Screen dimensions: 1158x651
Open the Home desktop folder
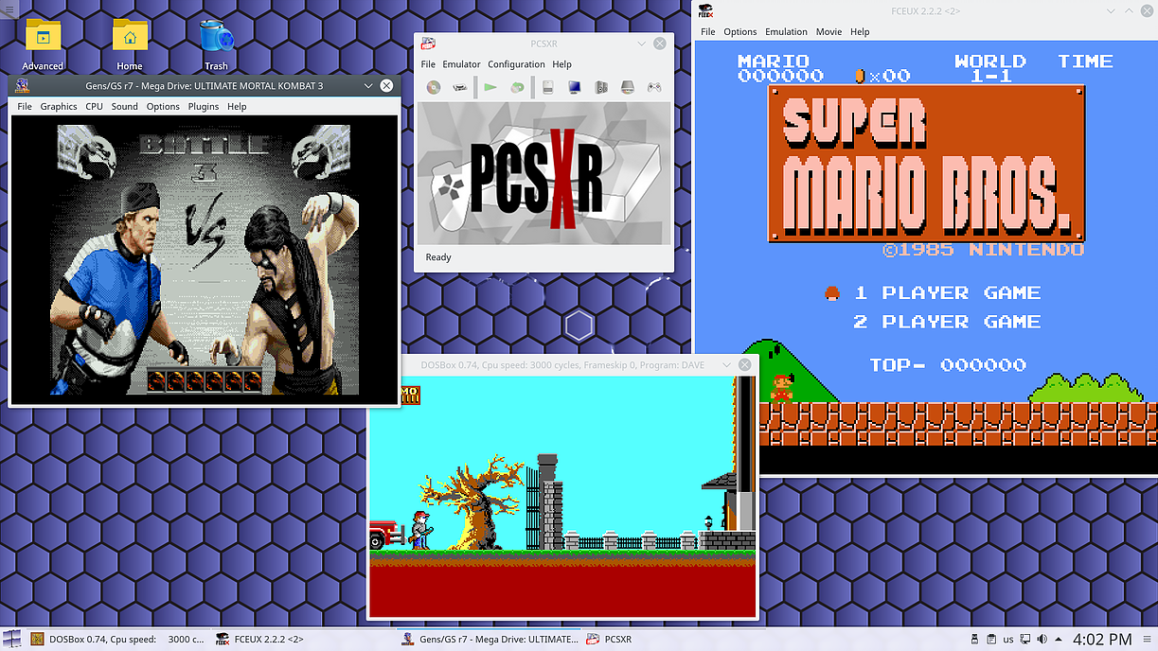point(130,44)
